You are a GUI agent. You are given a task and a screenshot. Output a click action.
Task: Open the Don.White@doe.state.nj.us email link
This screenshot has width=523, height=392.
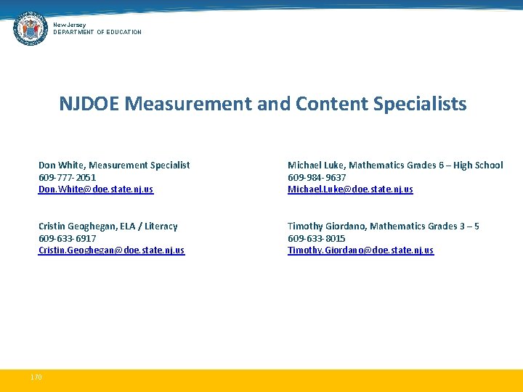click(x=96, y=189)
